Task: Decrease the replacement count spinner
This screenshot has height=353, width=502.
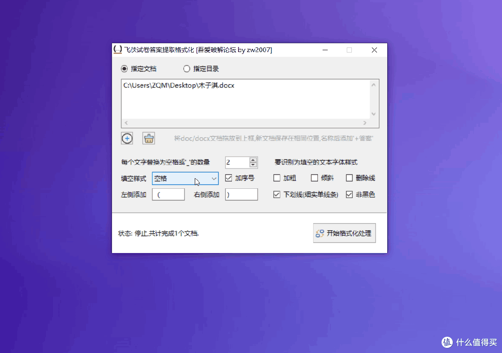Action: pos(253,165)
